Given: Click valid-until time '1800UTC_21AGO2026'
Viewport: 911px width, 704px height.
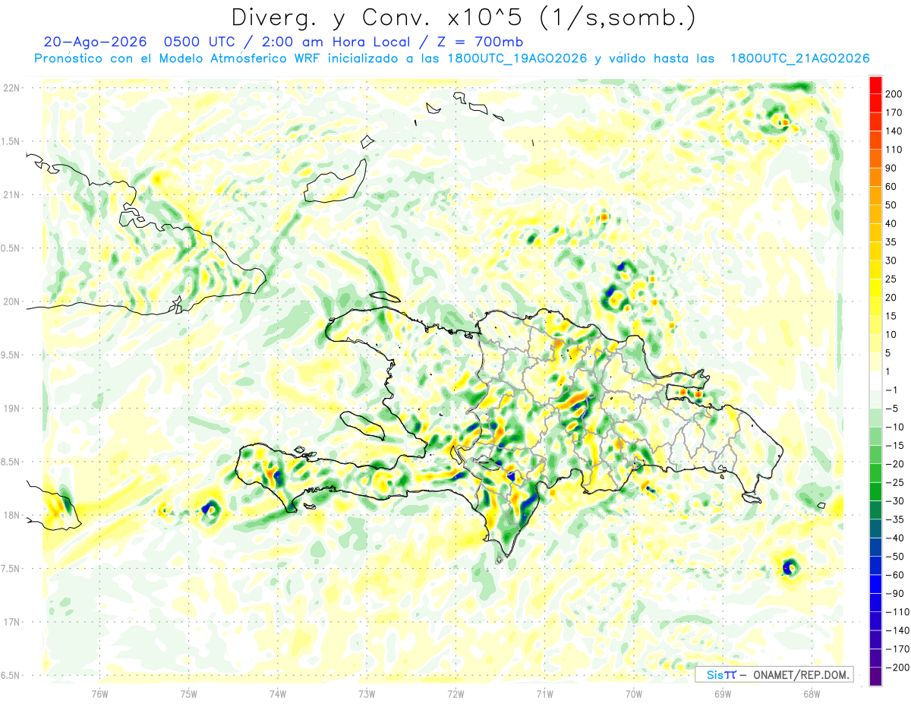Looking at the screenshot, I should tap(799, 58).
